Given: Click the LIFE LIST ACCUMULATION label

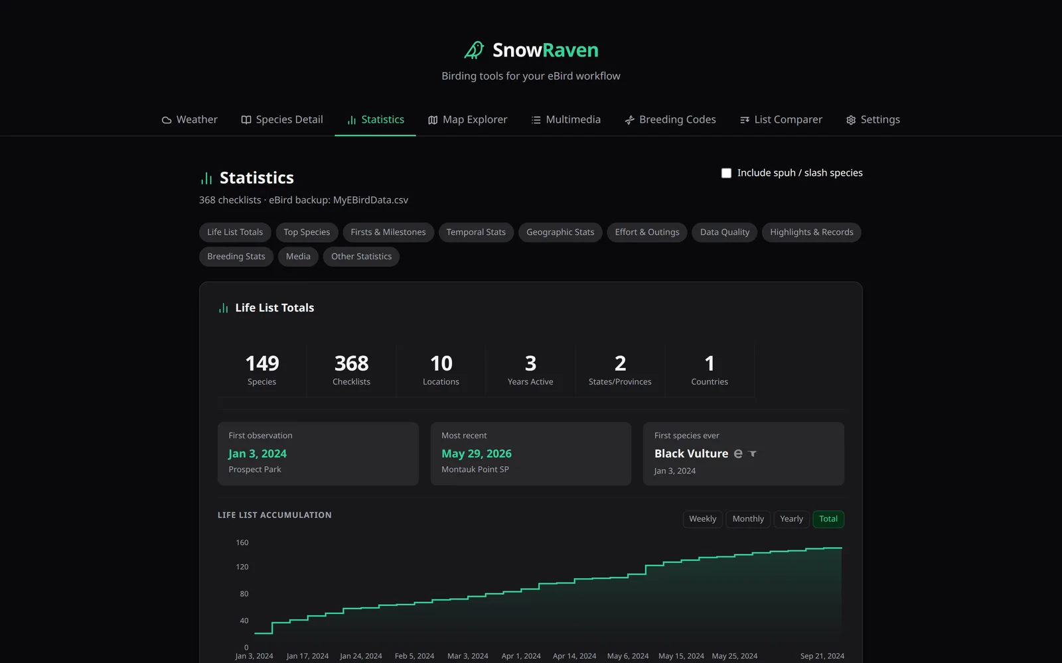Looking at the screenshot, I should click(275, 515).
